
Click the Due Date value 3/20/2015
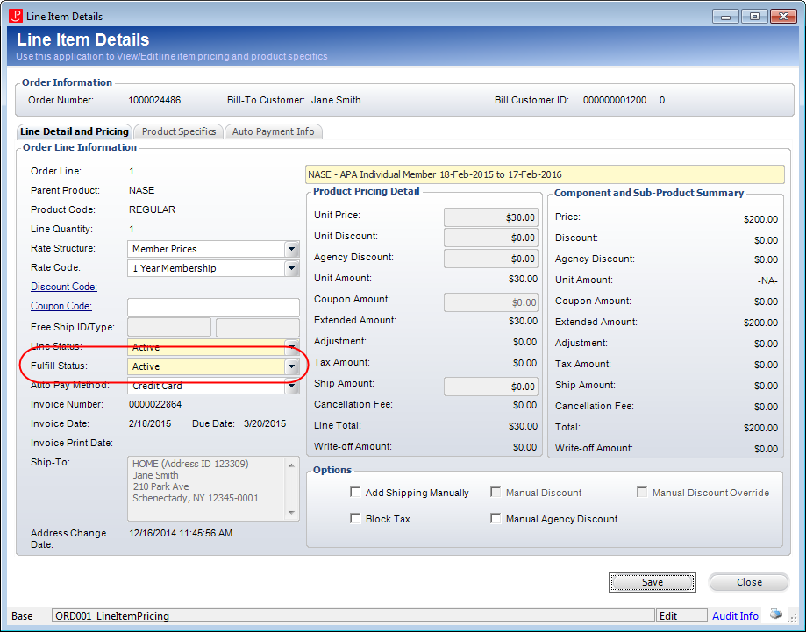tap(265, 424)
